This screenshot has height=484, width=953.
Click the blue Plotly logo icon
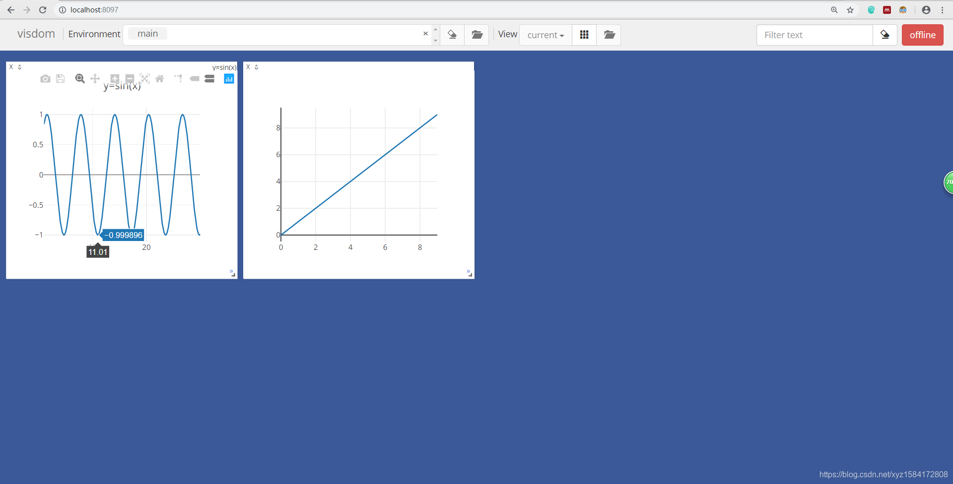point(229,79)
